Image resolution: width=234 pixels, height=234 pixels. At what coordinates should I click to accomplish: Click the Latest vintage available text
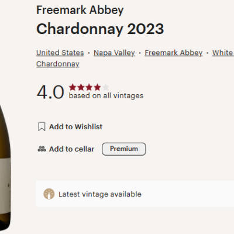pos(100,194)
